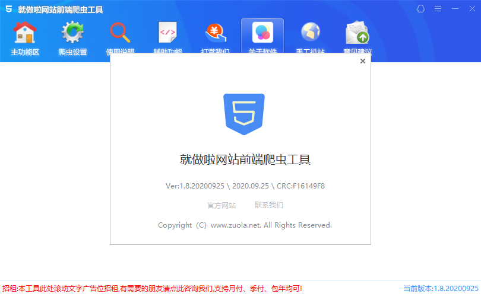Close the about dialog with X
This screenshot has width=481, height=297.
(x=363, y=61)
